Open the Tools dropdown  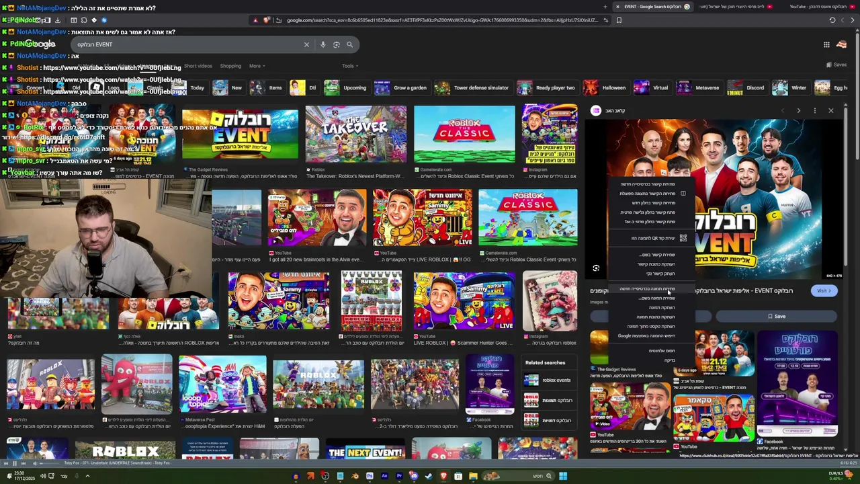pyautogui.click(x=349, y=66)
